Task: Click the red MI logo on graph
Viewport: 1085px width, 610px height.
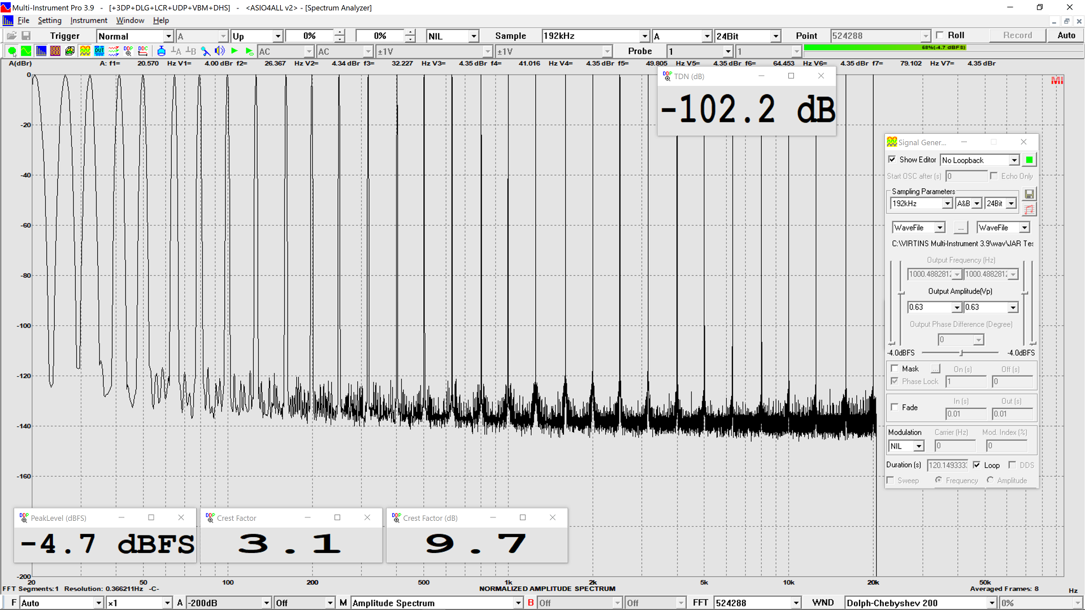Action: click(1057, 81)
